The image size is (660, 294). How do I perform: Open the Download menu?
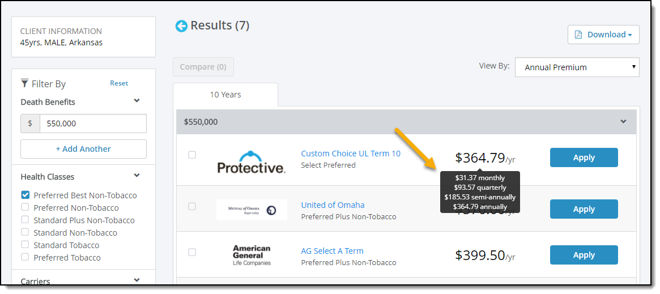(x=603, y=35)
